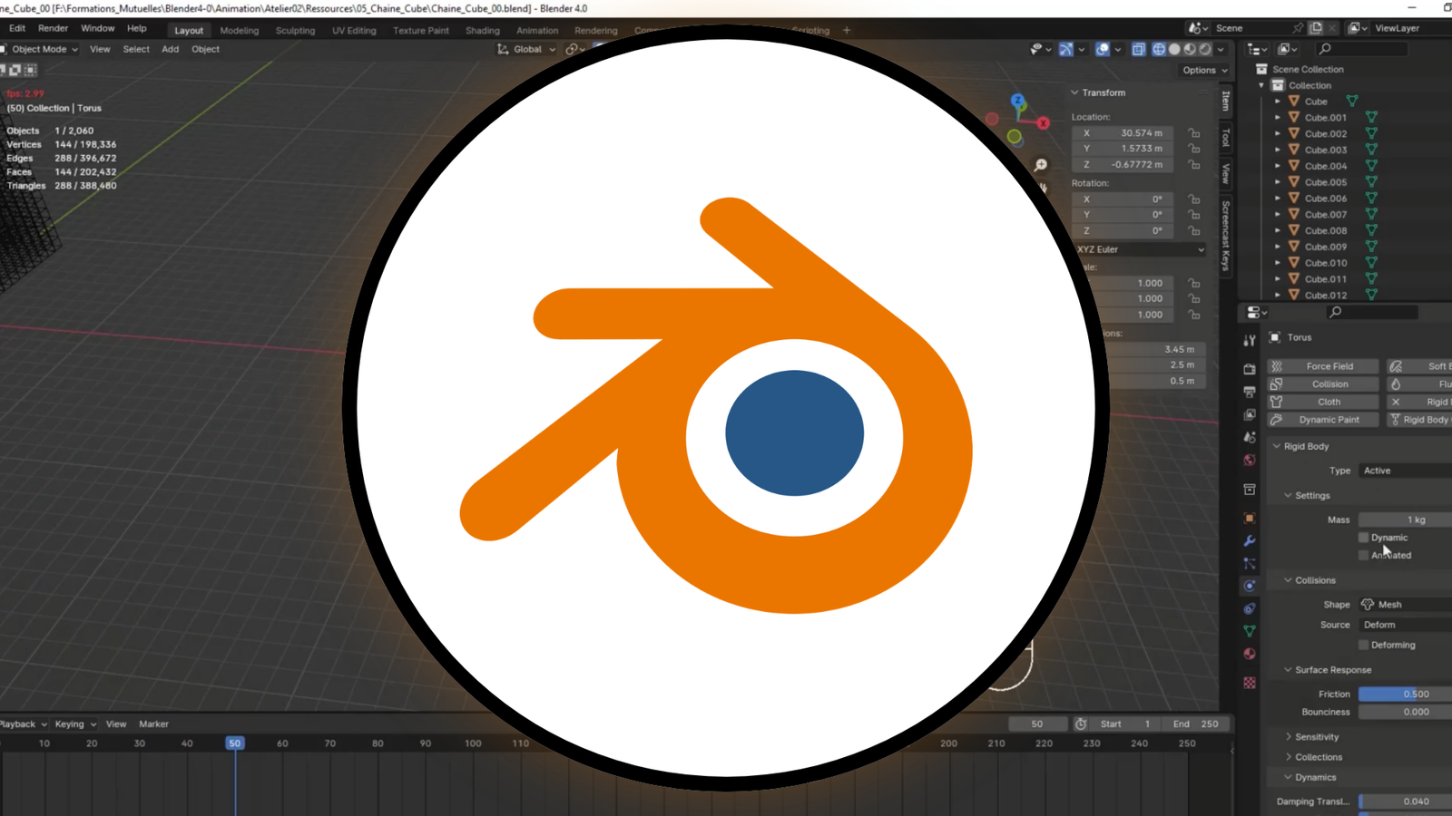This screenshot has width=1452, height=816.
Task: Open the Particles properties tab
Action: coord(1250,563)
